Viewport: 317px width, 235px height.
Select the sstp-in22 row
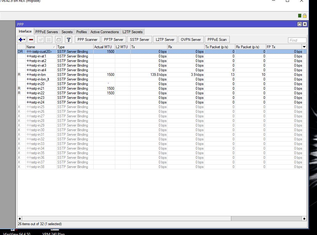(x=162, y=93)
